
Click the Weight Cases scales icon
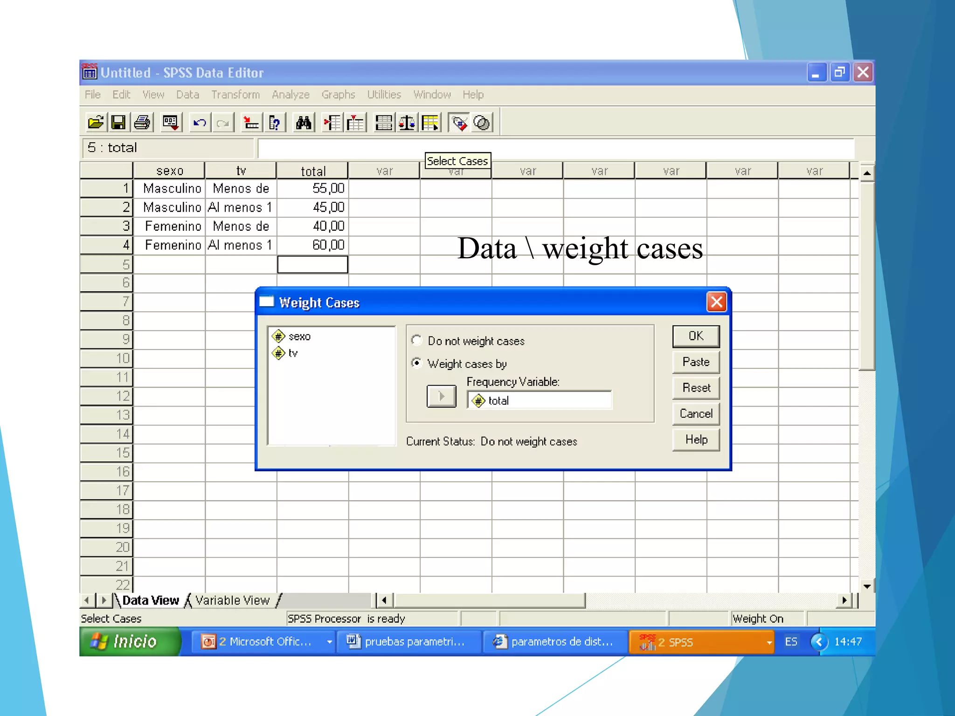click(x=407, y=123)
